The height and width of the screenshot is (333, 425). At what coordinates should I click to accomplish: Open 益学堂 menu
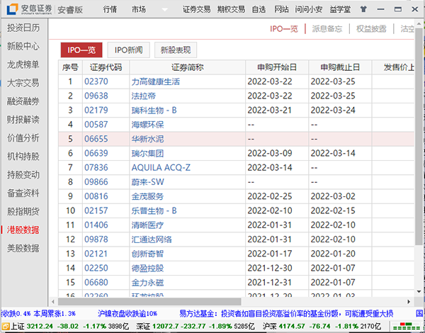(x=340, y=9)
